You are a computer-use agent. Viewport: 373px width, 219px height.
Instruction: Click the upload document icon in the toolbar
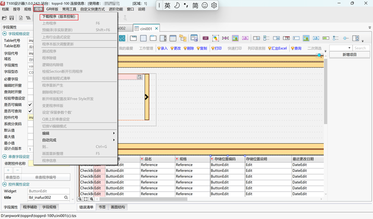[x=21, y=18]
